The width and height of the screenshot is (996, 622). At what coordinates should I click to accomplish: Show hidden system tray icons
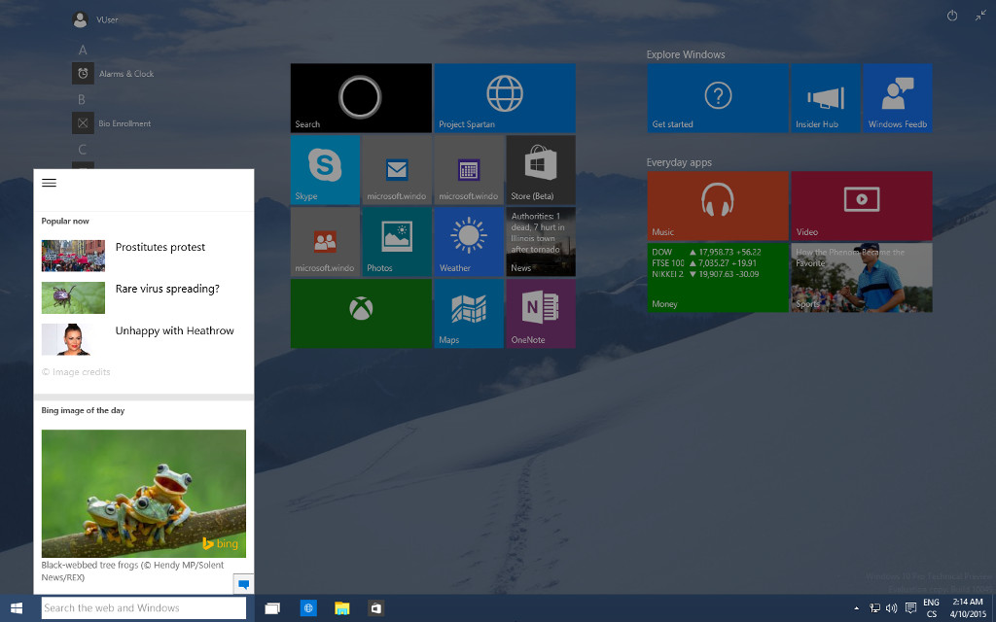click(856, 608)
